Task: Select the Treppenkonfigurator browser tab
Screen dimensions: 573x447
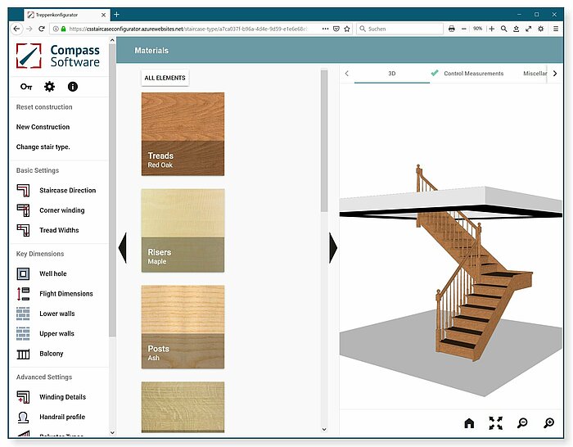Action: 65,15
